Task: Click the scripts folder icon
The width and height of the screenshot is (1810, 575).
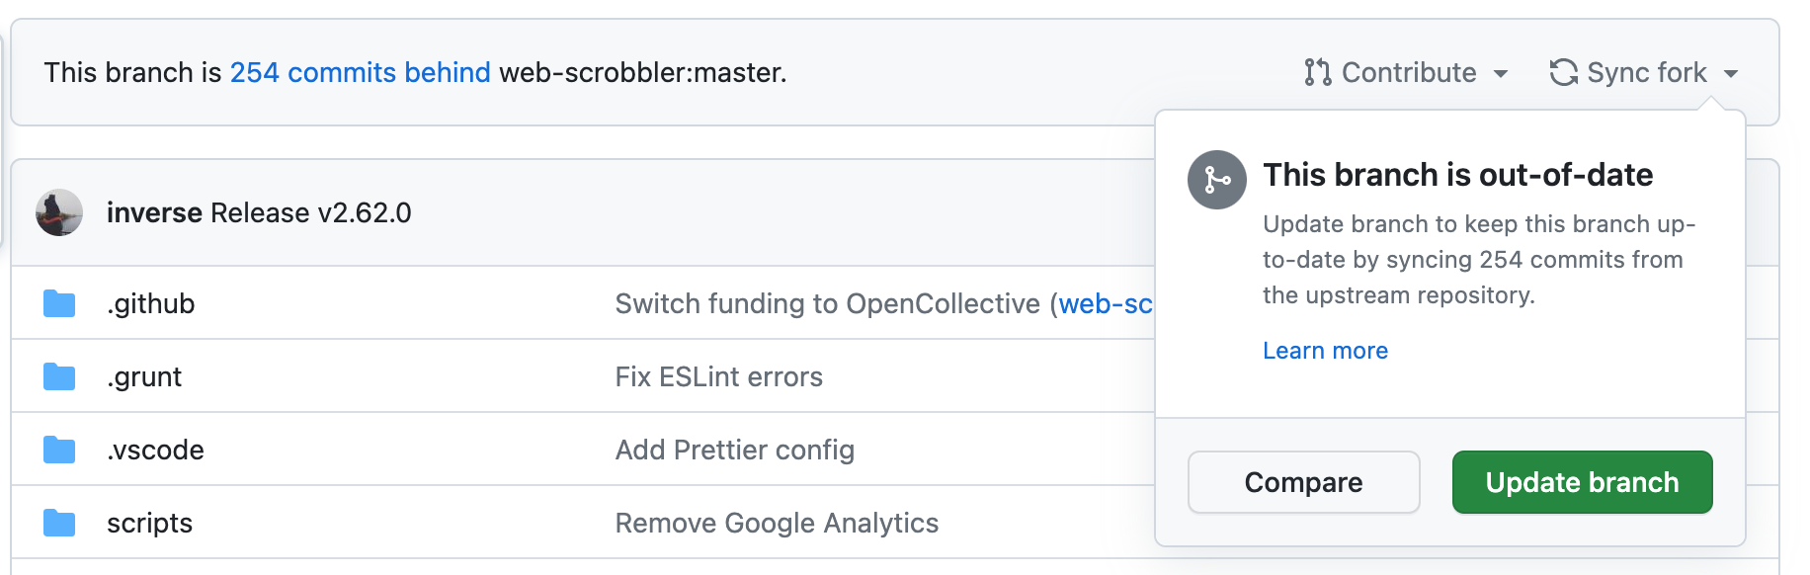Action: (59, 523)
